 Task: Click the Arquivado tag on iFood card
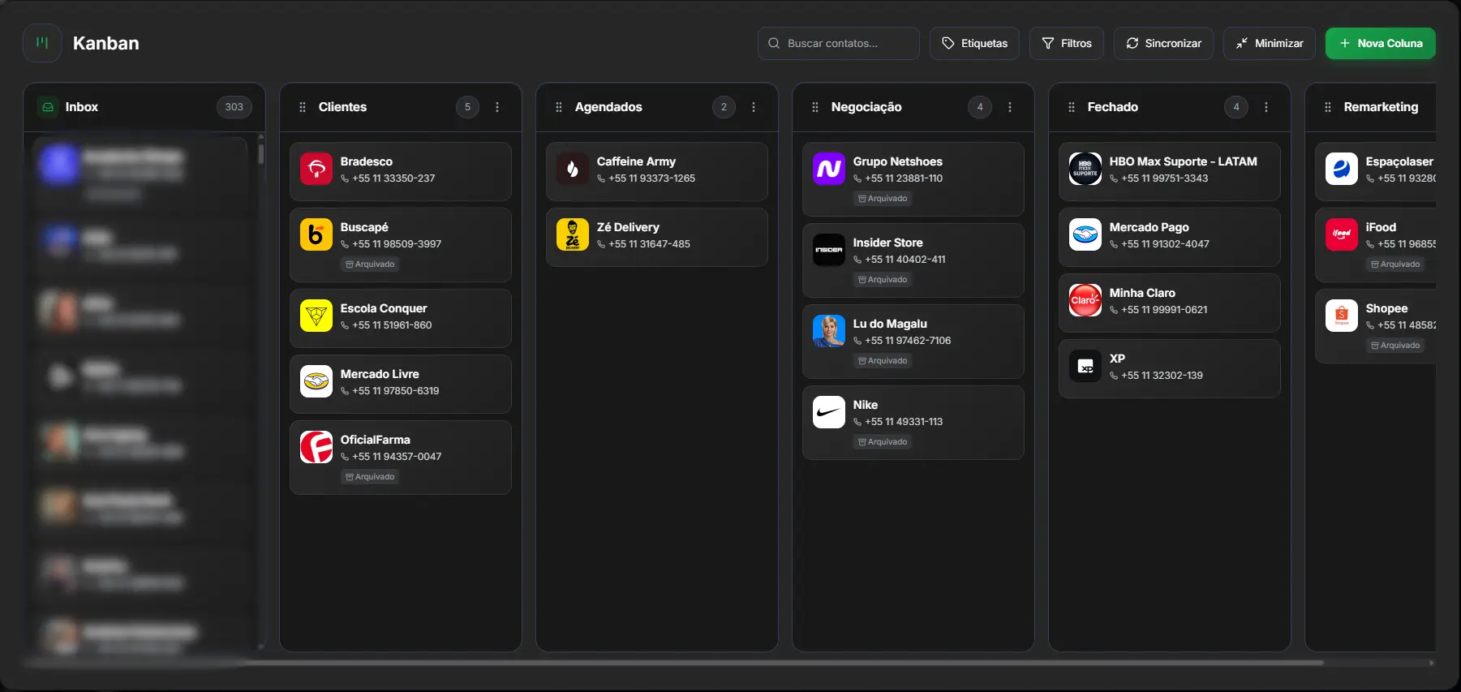click(x=1395, y=264)
